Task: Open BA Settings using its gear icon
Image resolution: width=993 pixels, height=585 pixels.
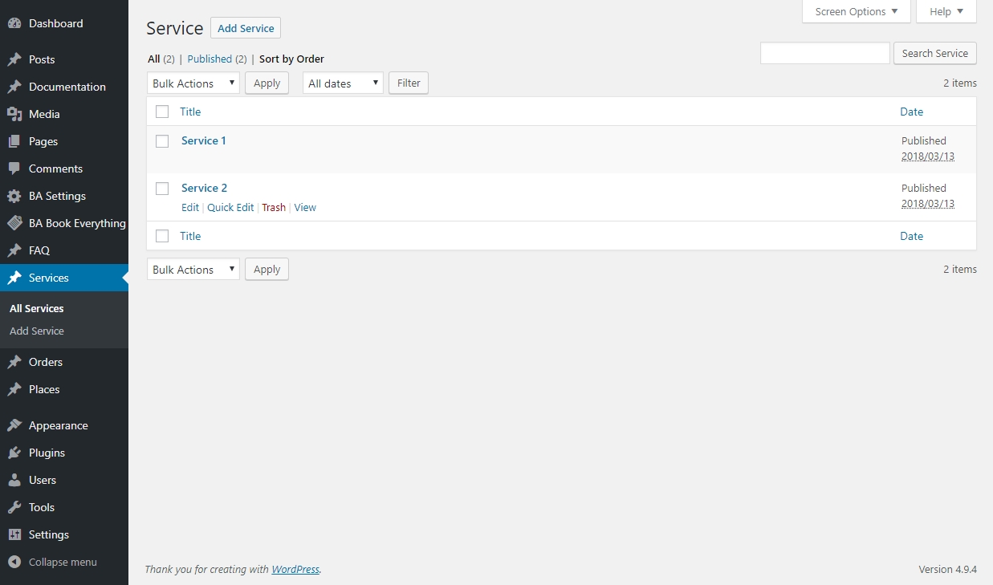Action: pos(14,196)
